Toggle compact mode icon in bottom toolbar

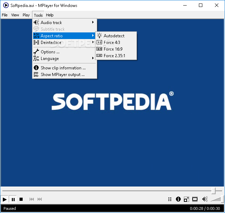(186, 199)
